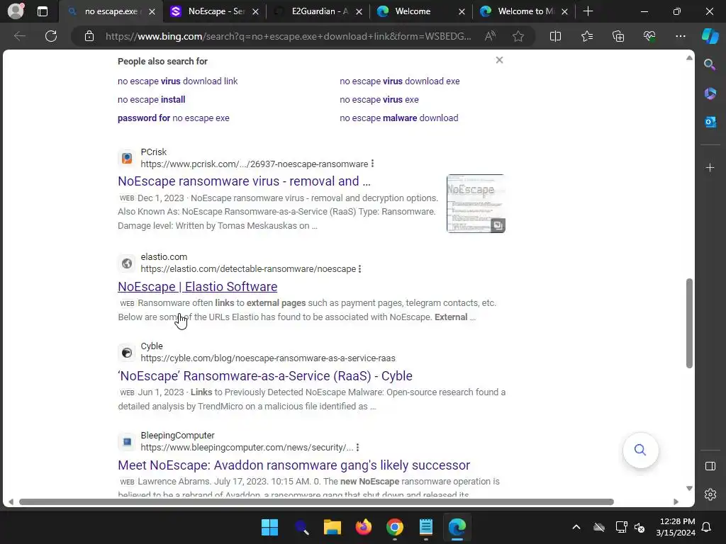Image resolution: width=726 pixels, height=544 pixels.
Task: Click the horizontal scrollbar thumb
Action: pyautogui.click(x=316, y=502)
